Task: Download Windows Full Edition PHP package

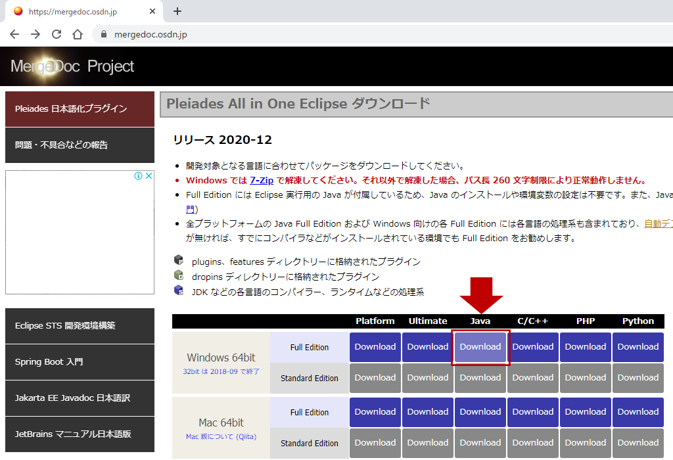Action: point(586,347)
